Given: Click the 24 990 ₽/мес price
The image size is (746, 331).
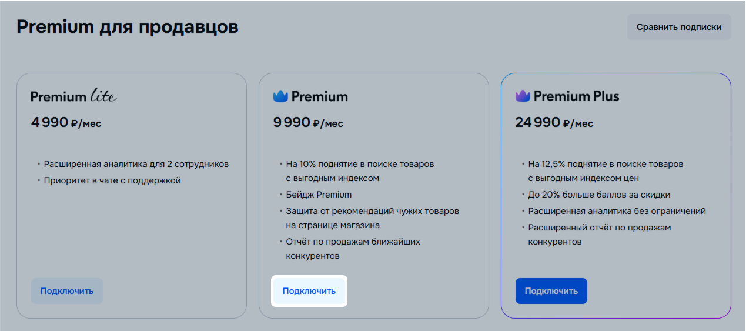Looking at the screenshot, I should [x=554, y=123].
